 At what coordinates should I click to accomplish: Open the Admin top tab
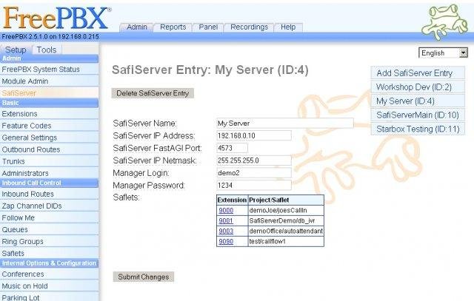pyautogui.click(x=136, y=27)
